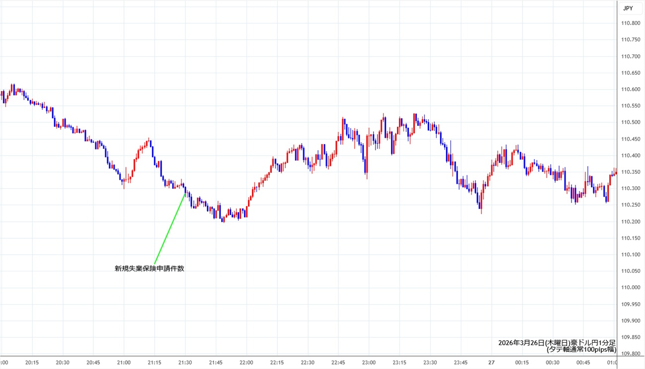Click the 27 date marker on time axis
Viewport: 645px width, 369px height.
pos(491,363)
